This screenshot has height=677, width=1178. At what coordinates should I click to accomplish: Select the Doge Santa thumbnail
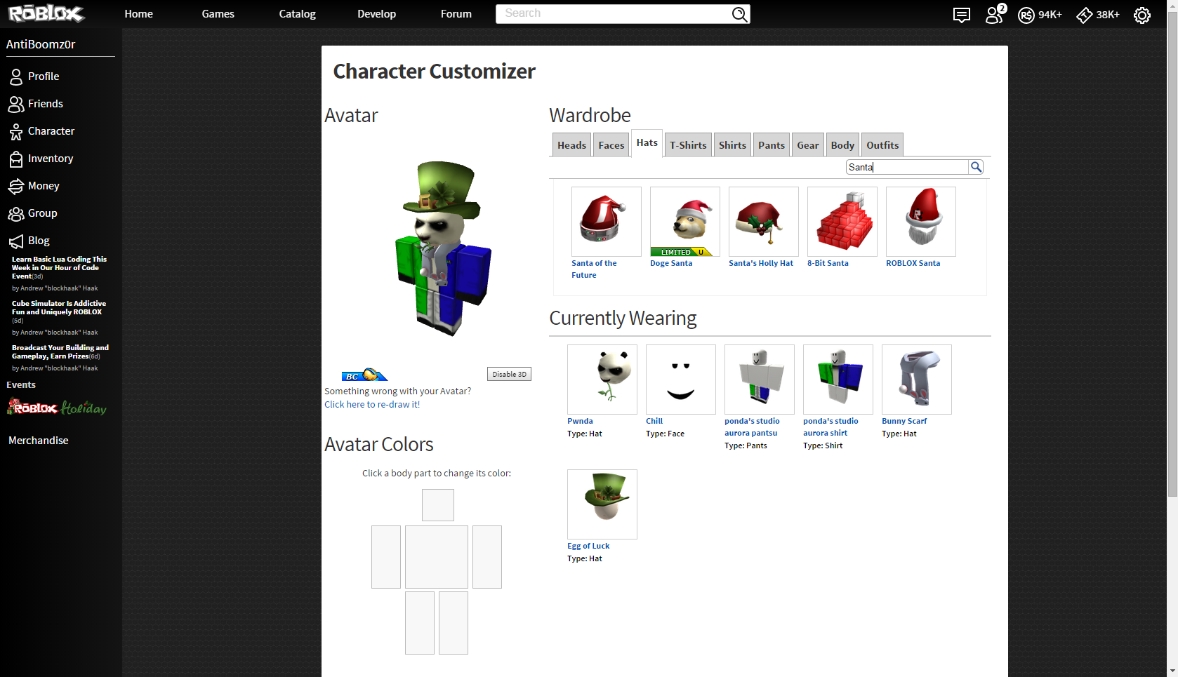(684, 219)
